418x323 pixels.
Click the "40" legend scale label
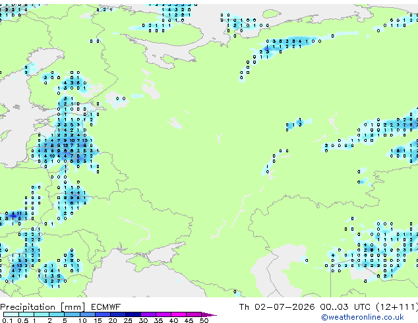click(x=173, y=320)
